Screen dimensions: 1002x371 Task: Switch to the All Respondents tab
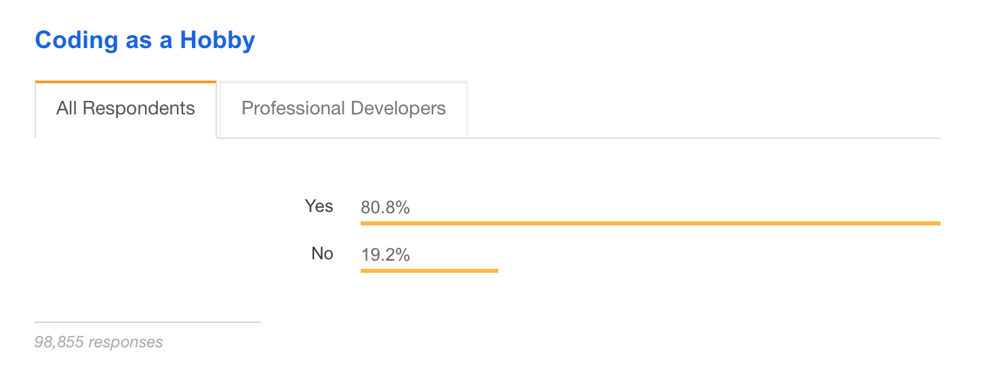click(x=125, y=108)
